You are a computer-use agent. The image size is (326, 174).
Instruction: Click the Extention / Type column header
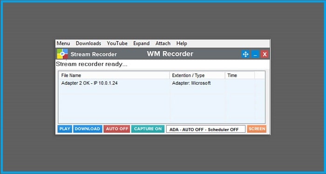pos(197,75)
